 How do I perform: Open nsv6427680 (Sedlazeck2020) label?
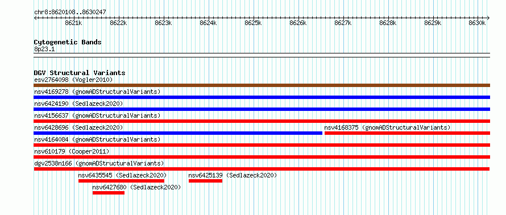pos(136,187)
